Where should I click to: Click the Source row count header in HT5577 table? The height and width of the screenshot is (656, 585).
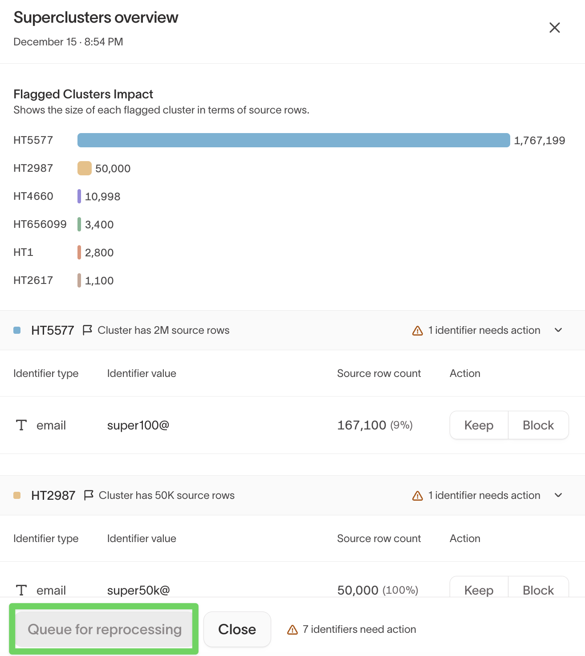pos(378,373)
